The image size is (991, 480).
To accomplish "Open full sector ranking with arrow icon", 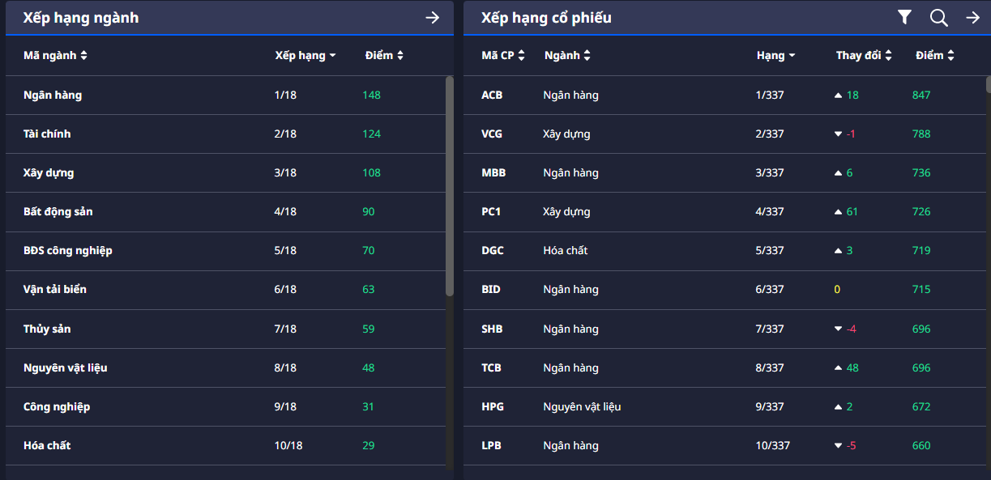I will (x=432, y=17).
